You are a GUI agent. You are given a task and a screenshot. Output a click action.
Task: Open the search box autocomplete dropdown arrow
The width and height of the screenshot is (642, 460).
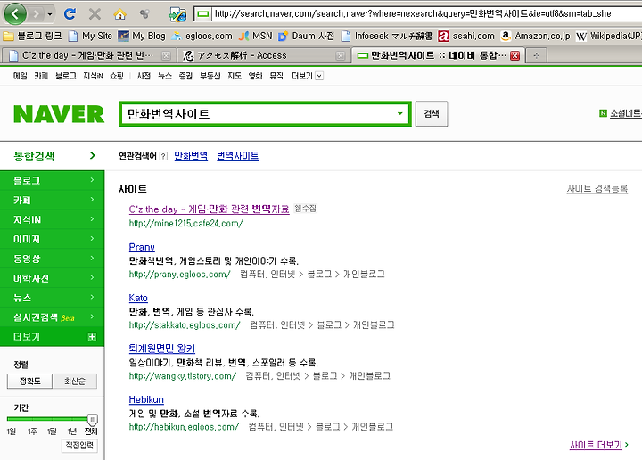coord(400,114)
